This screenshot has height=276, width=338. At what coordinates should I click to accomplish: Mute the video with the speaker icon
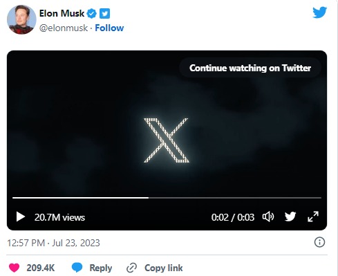pyautogui.click(x=268, y=217)
